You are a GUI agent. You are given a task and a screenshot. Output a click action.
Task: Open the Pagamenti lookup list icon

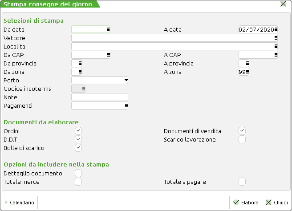pyautogui.click(x=126, y=106)
